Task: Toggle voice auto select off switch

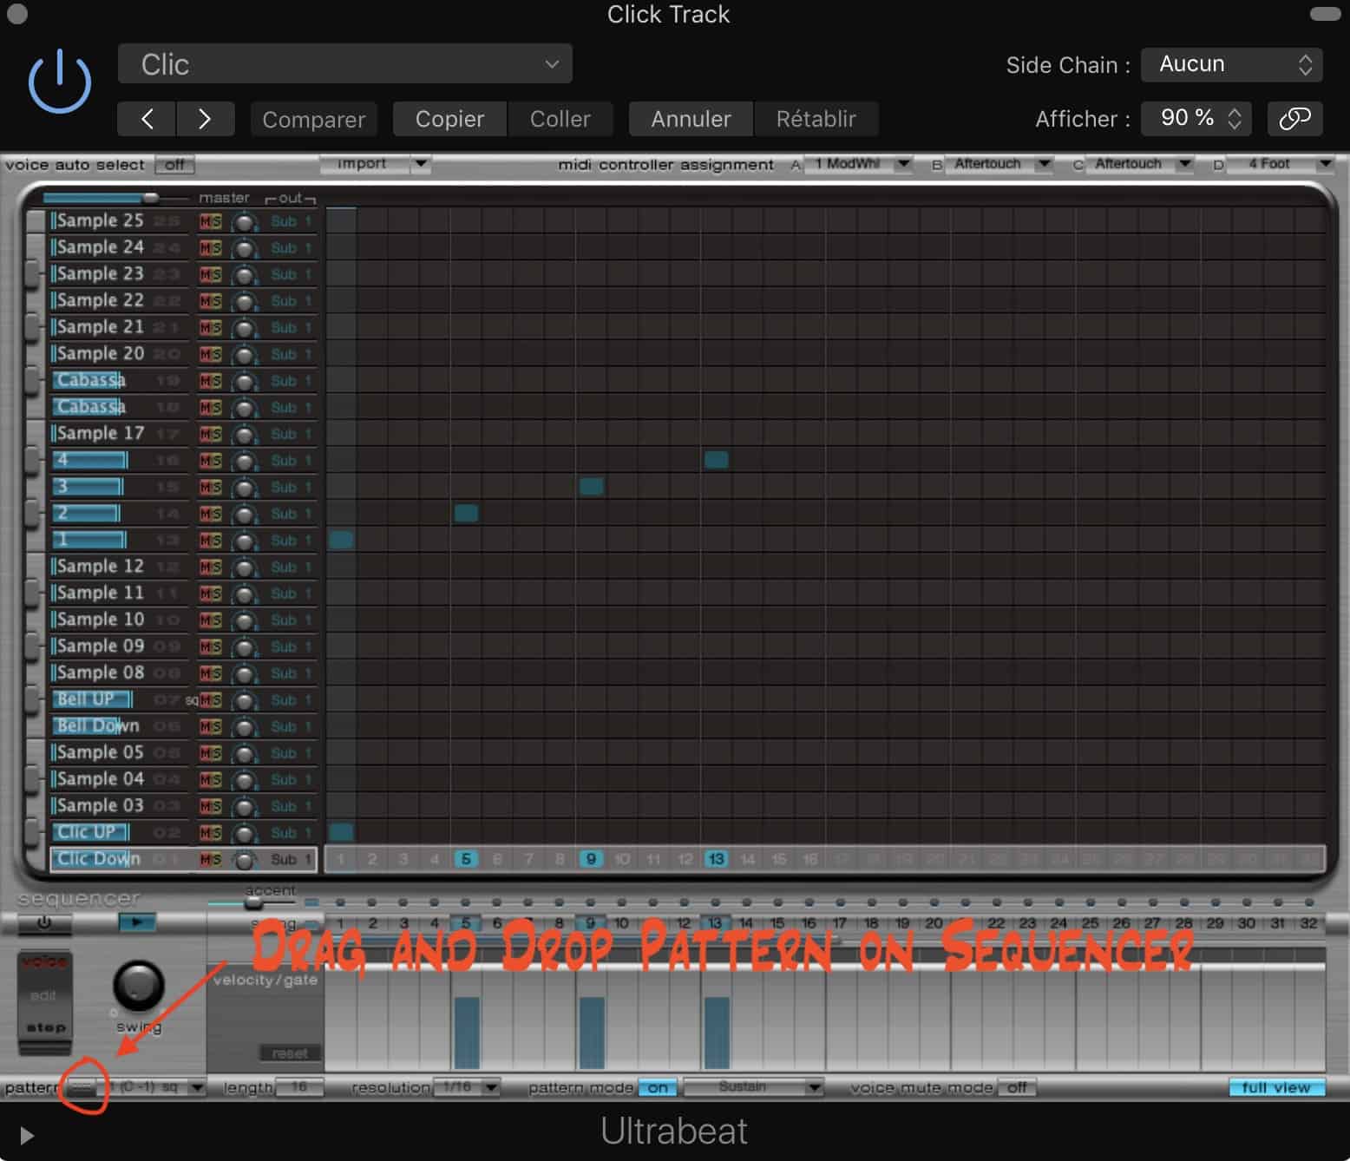Action: (174, 164)
